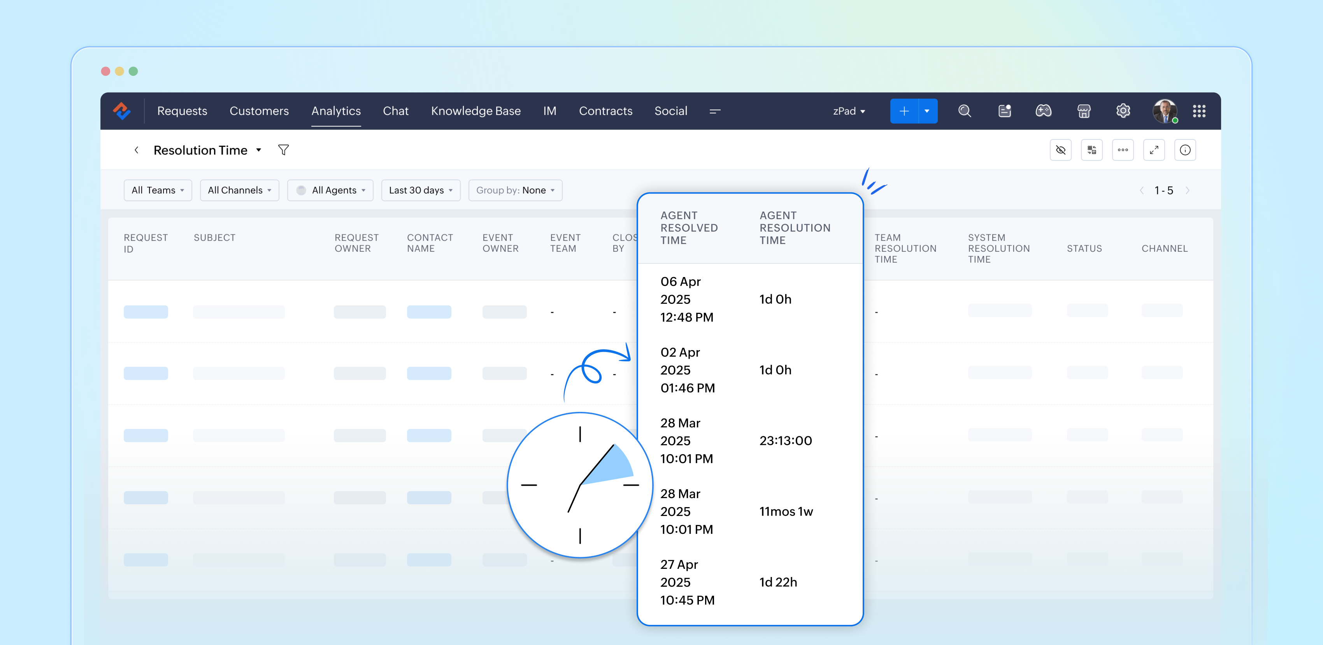Expand report to full screen
Viewport: 1323px width, 645px height.
click(1153, 150)
